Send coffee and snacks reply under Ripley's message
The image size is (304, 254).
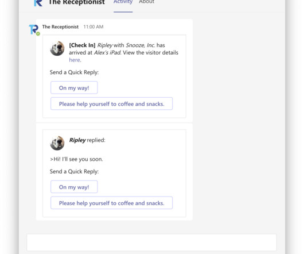coord(111,203)
